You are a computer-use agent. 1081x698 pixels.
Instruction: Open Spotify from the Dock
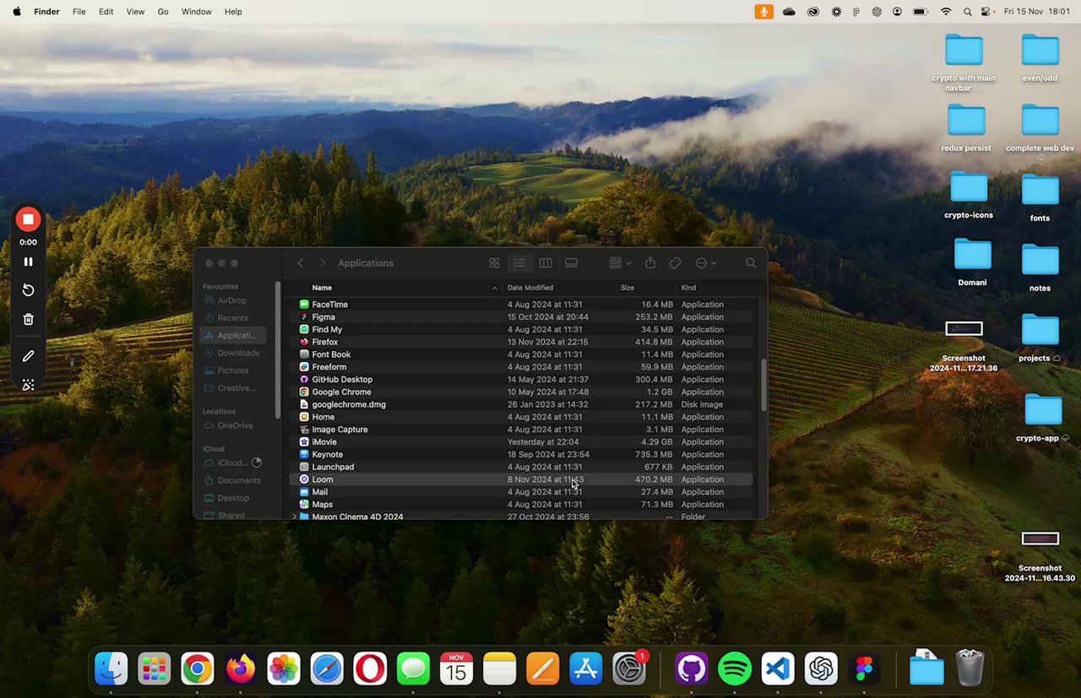point(735,669)
